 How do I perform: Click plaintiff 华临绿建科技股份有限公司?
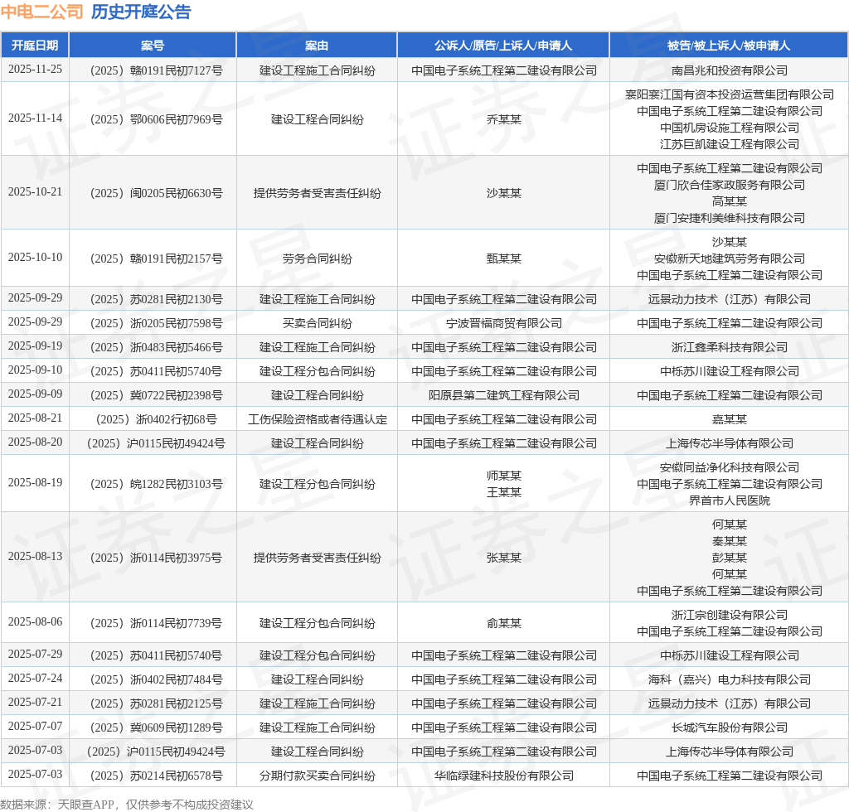[x=503, y=776]
